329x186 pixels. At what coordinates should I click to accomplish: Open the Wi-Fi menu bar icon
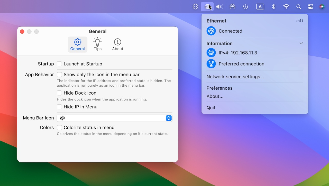(x=286, y=7)
